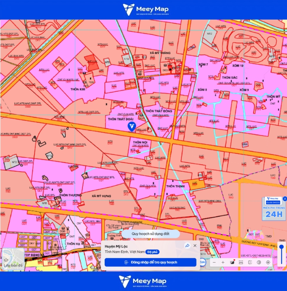Viewport: 287px width, 291px height.
Task: Click Đăng nhập để tra quy hoạch button
Action: click(x=150, y=262)
